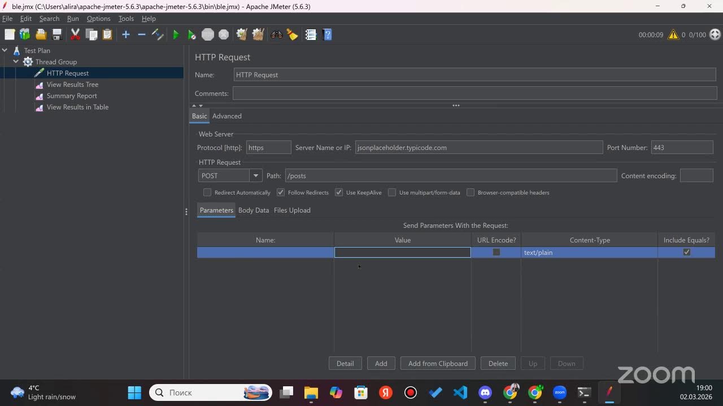Save the test plan with floppy icon
Viewport: 723px width, 406px height.
[x=56, y=34]
